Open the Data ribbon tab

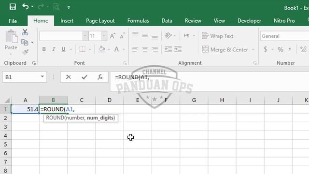tap(167, 21)
